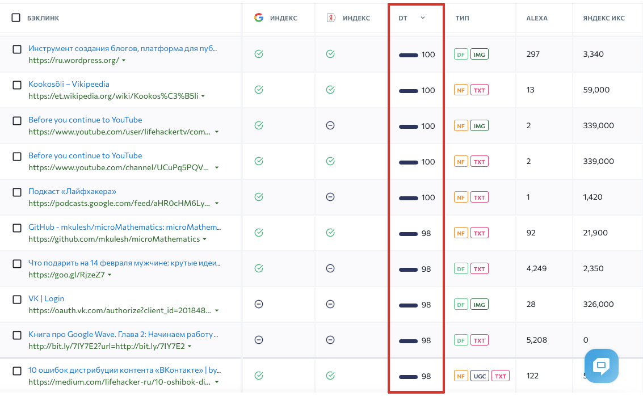Click DF badge in goo.gl/RjzeZ7 row
643x396 pixels.
(x=461, y=268)
